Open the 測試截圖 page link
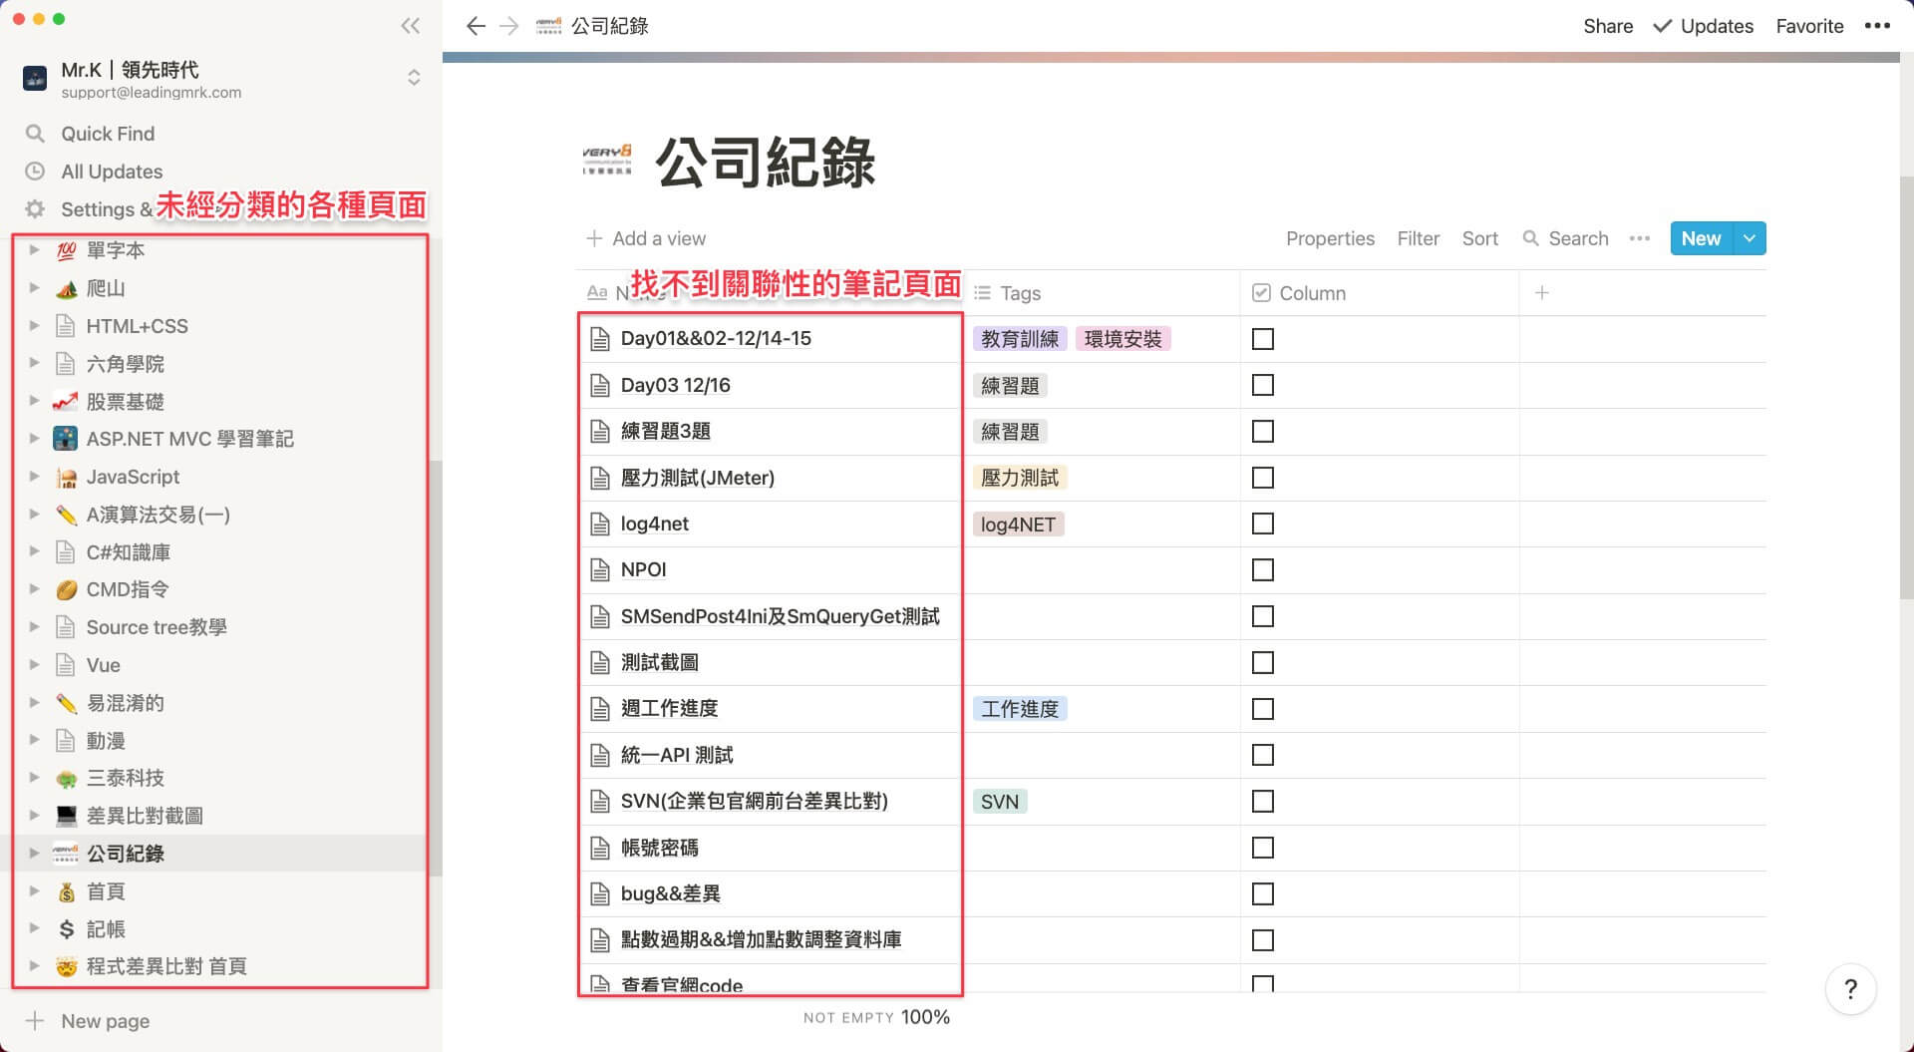 659,662
